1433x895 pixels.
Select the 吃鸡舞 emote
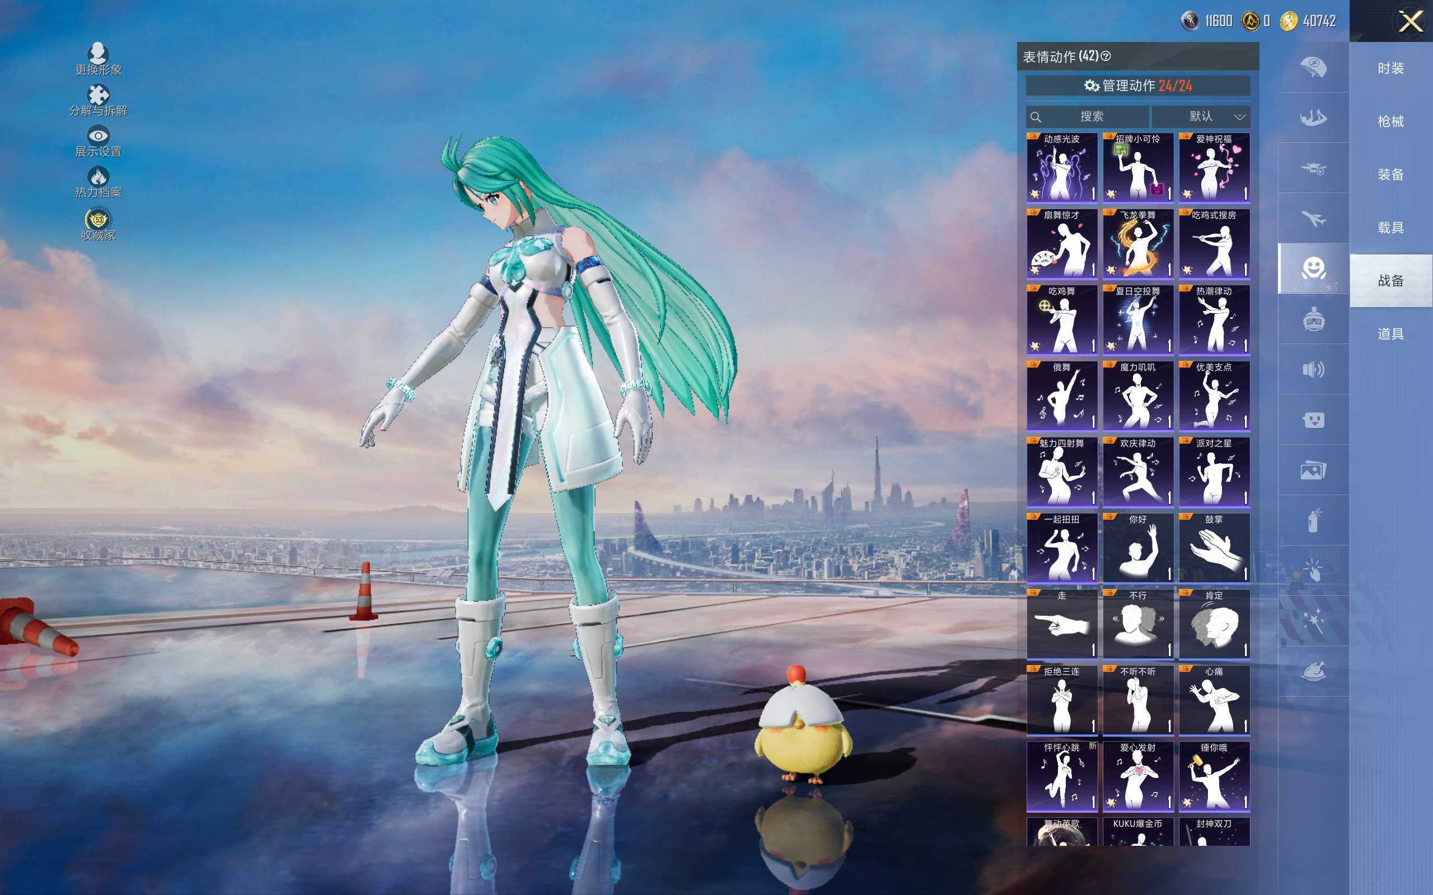1062,319
